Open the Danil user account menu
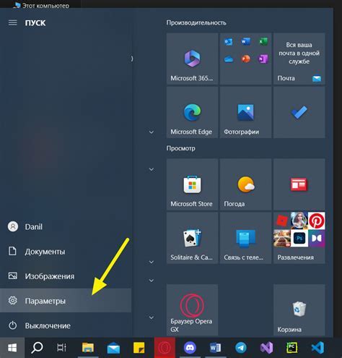Viewport: 342px width, 358px height. pos(66,226)
